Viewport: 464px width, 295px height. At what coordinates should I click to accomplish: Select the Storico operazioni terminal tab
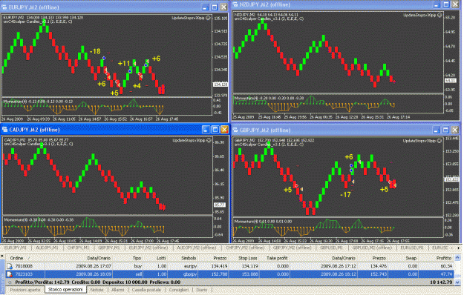(x=65, y=290)
